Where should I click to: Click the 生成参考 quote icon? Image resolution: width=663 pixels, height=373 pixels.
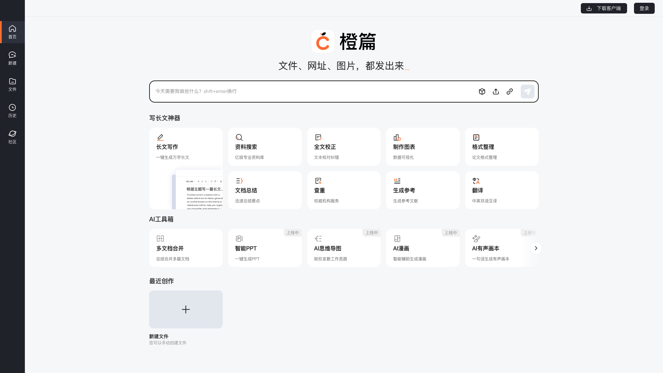(397, 181)
